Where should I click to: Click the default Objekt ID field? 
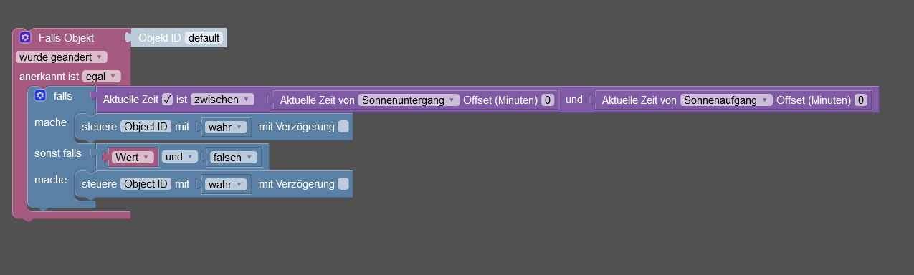pos(204,38)
